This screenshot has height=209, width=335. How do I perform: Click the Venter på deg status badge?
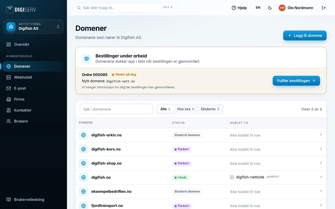point(124,74)
